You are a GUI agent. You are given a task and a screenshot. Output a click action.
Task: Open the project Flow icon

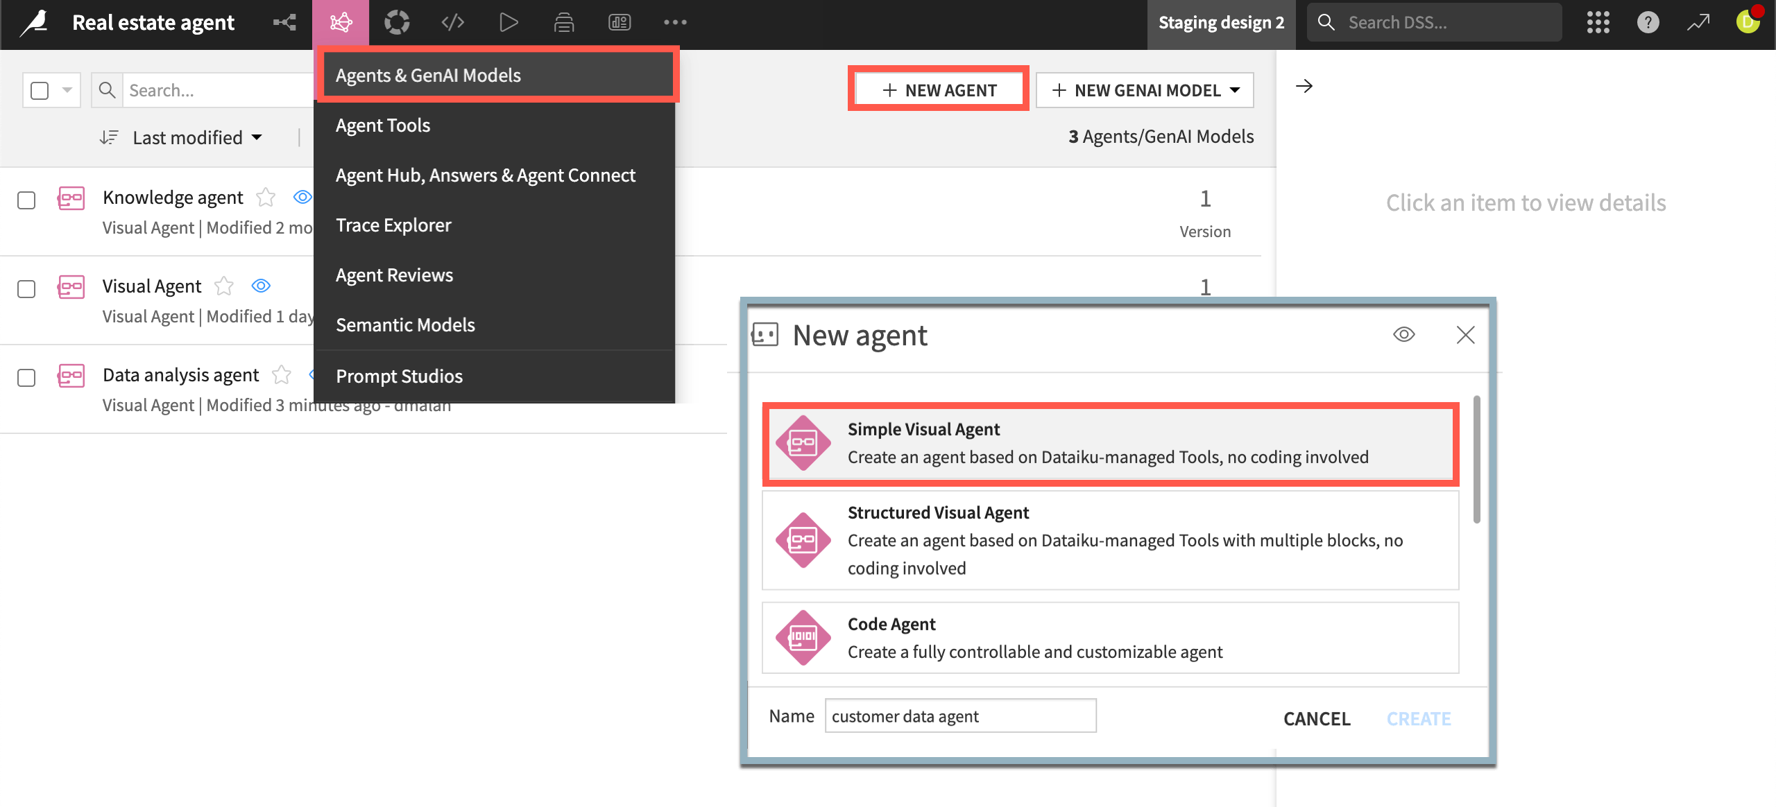point(284,21)
